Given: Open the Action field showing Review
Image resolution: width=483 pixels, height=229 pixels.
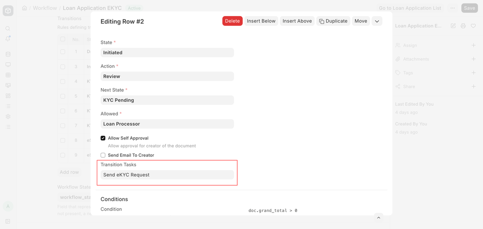Looking at the screenshot, I should pyautogui.click(x=167, y=76).
